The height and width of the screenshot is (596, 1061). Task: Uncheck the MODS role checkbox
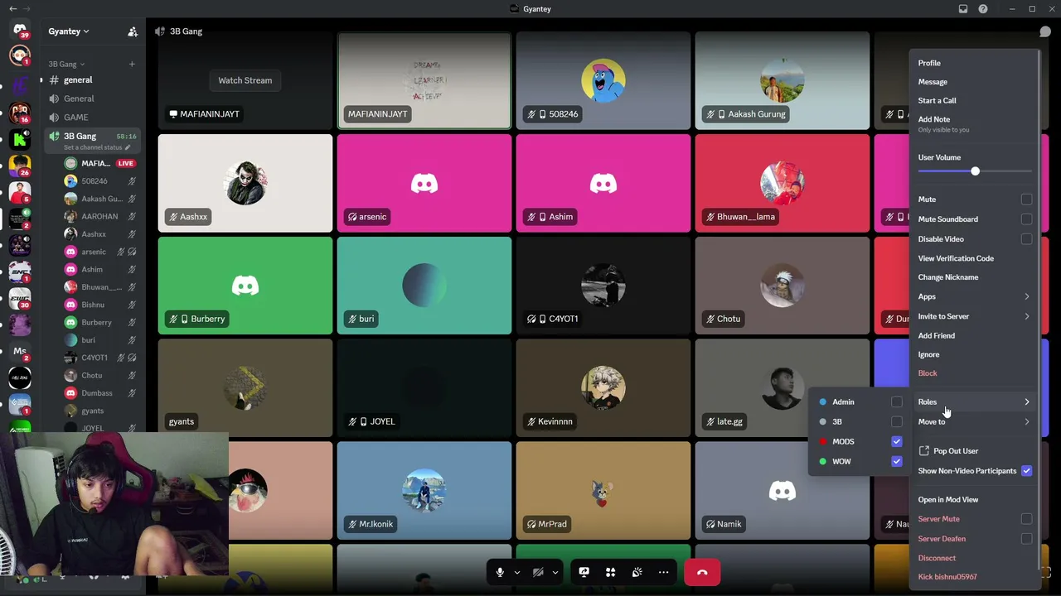(896, 441)
